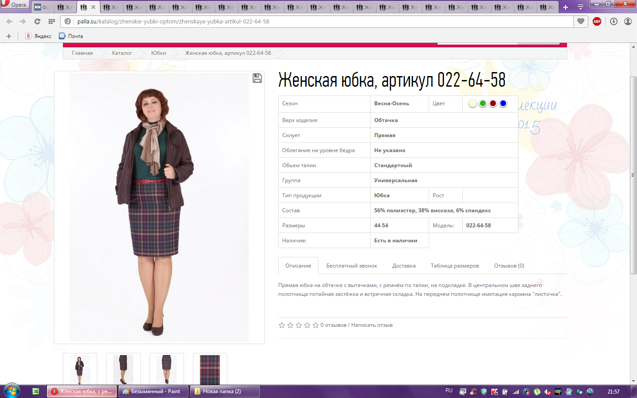This screenshot has width=637, height=398.
Task: Add page to bookmarks with heart icon
Action: pos(581,21)
